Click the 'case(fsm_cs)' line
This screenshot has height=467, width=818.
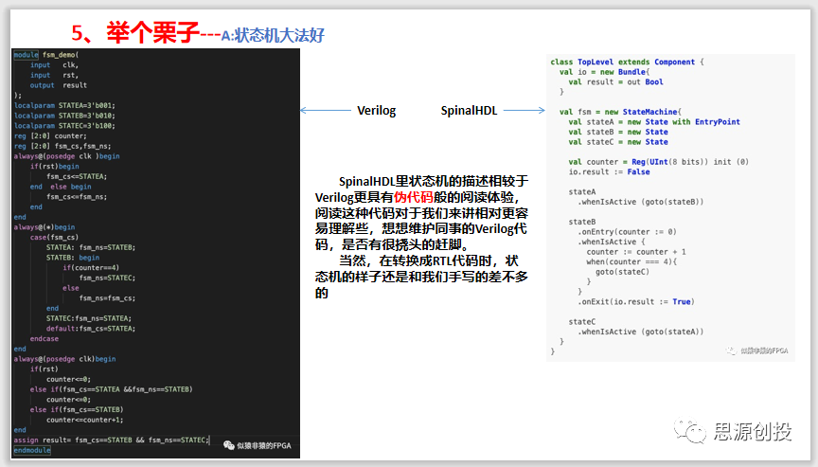pyautogui.click(x=54, y=238)
